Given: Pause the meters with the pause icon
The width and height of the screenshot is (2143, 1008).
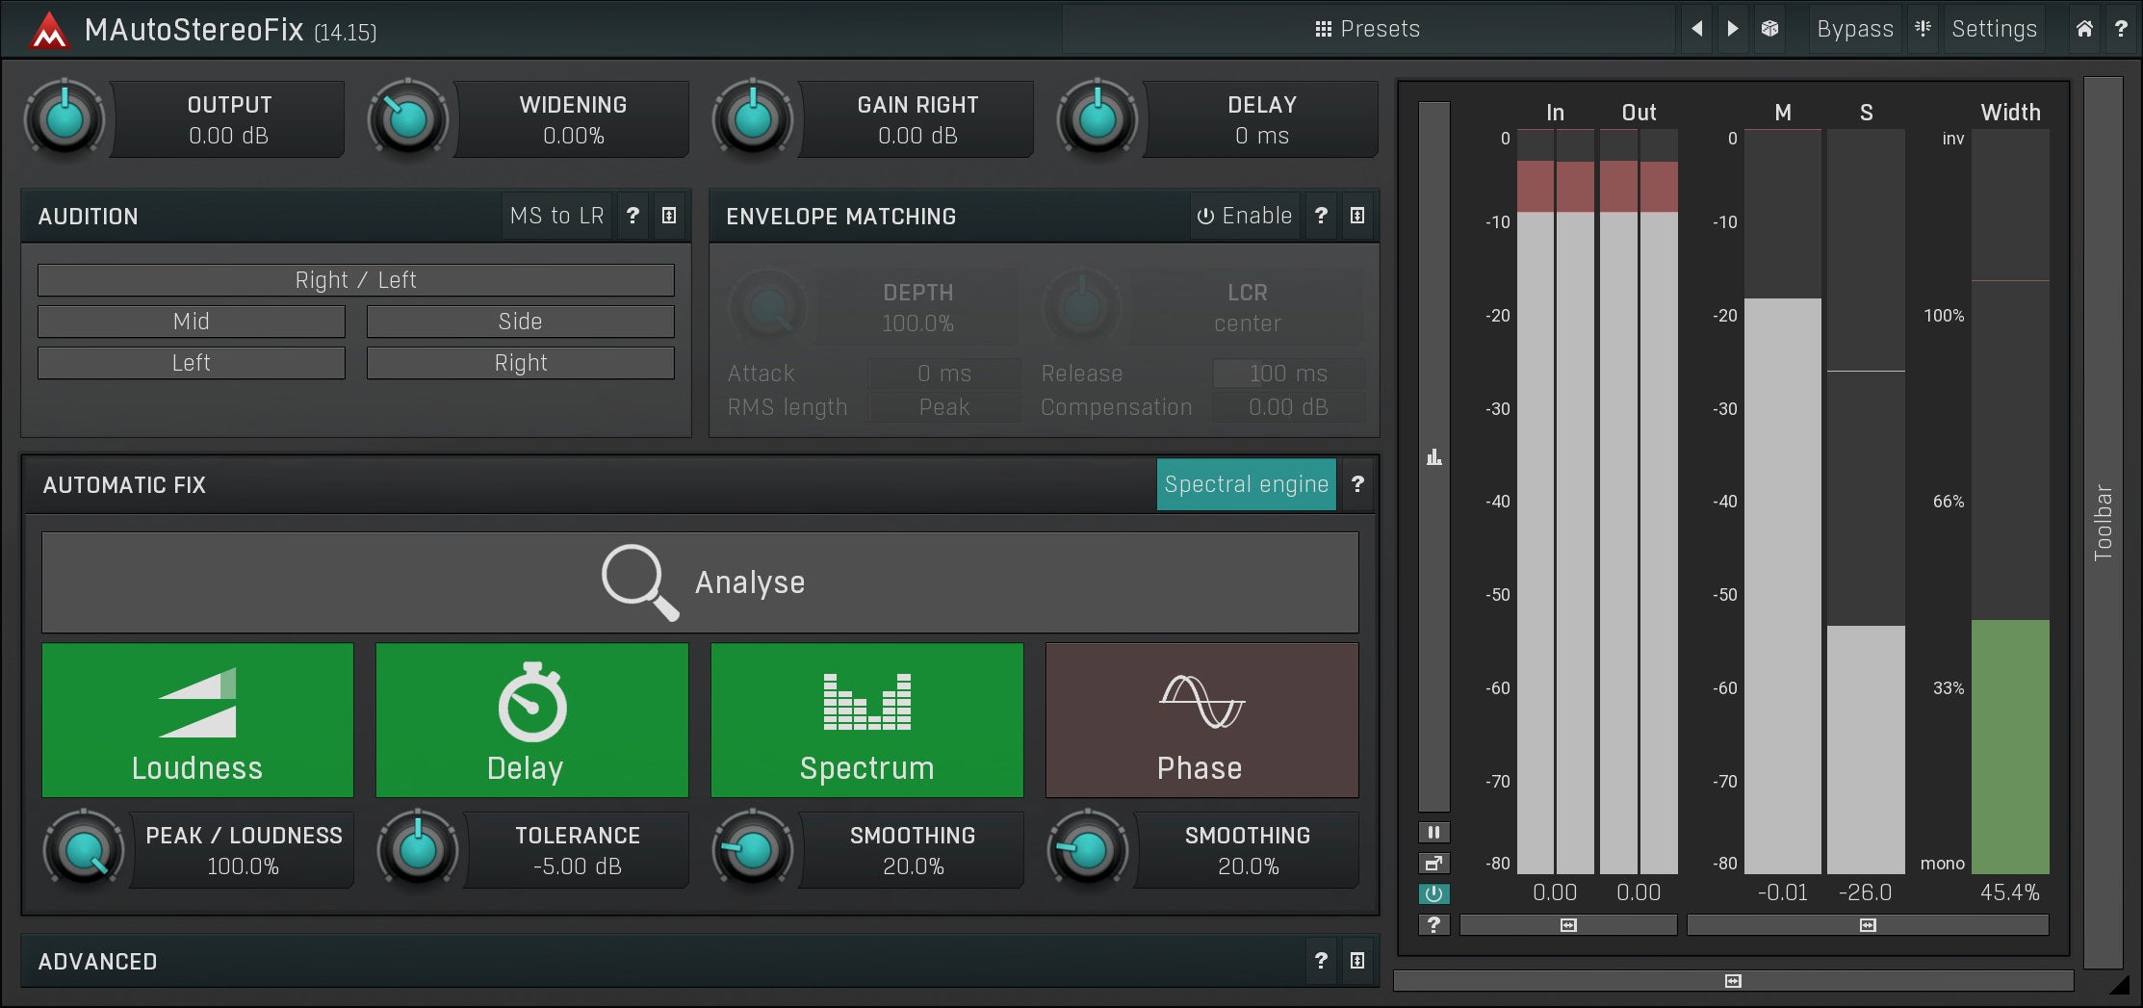Looking at the screenshot, I should (1433, 833).
